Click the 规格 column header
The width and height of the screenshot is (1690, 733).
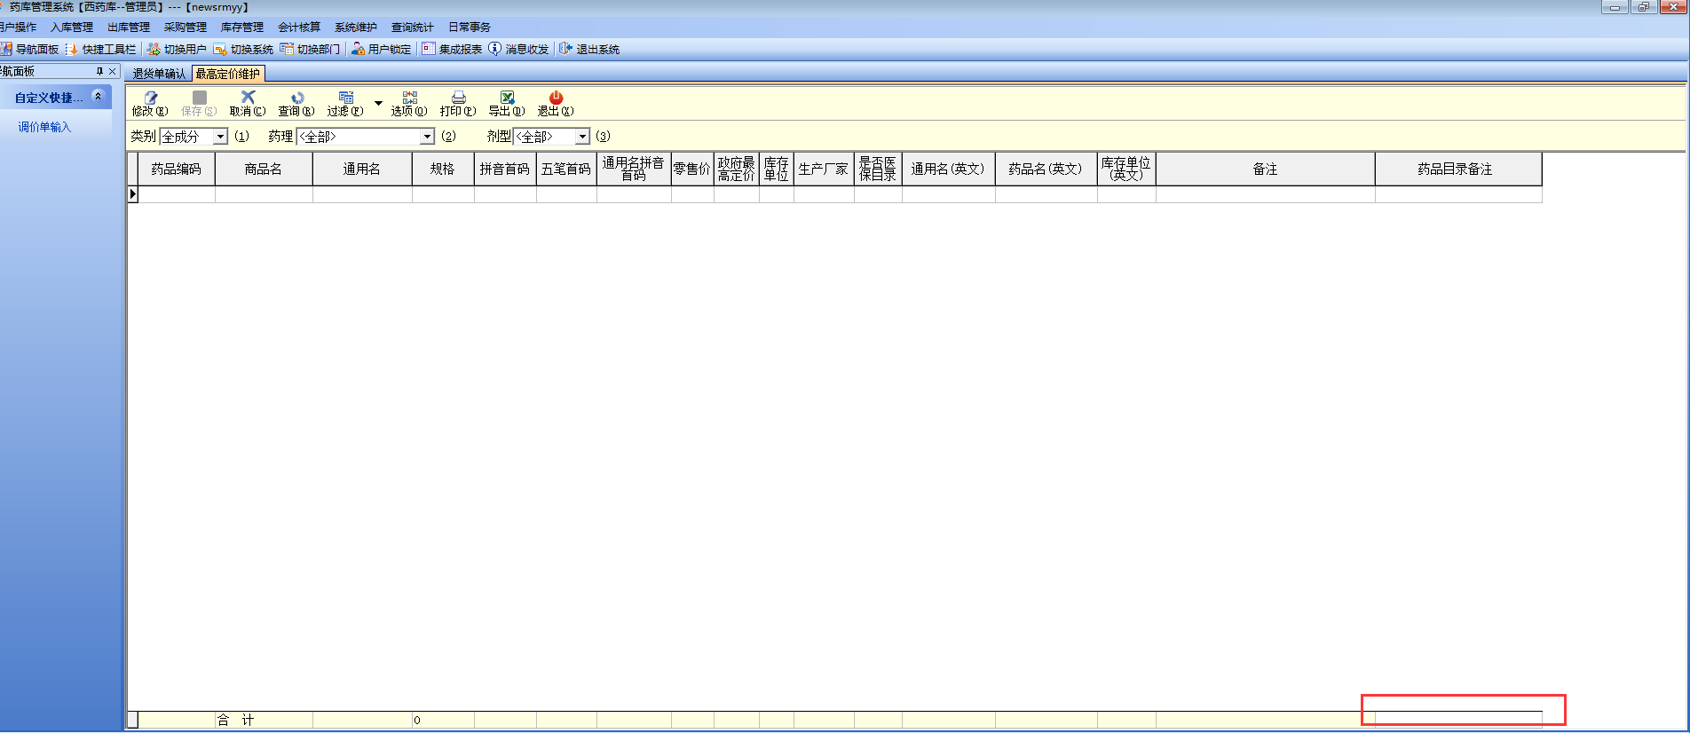[443, 169]
